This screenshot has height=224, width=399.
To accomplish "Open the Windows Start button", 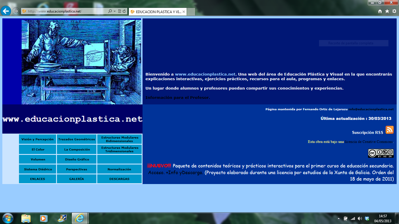I will (x=8, y=218).
